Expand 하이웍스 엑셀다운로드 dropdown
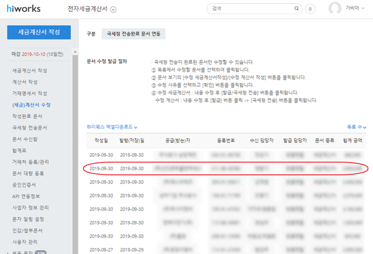This screenshot has width=373, height=254. (x=112, y=127)
